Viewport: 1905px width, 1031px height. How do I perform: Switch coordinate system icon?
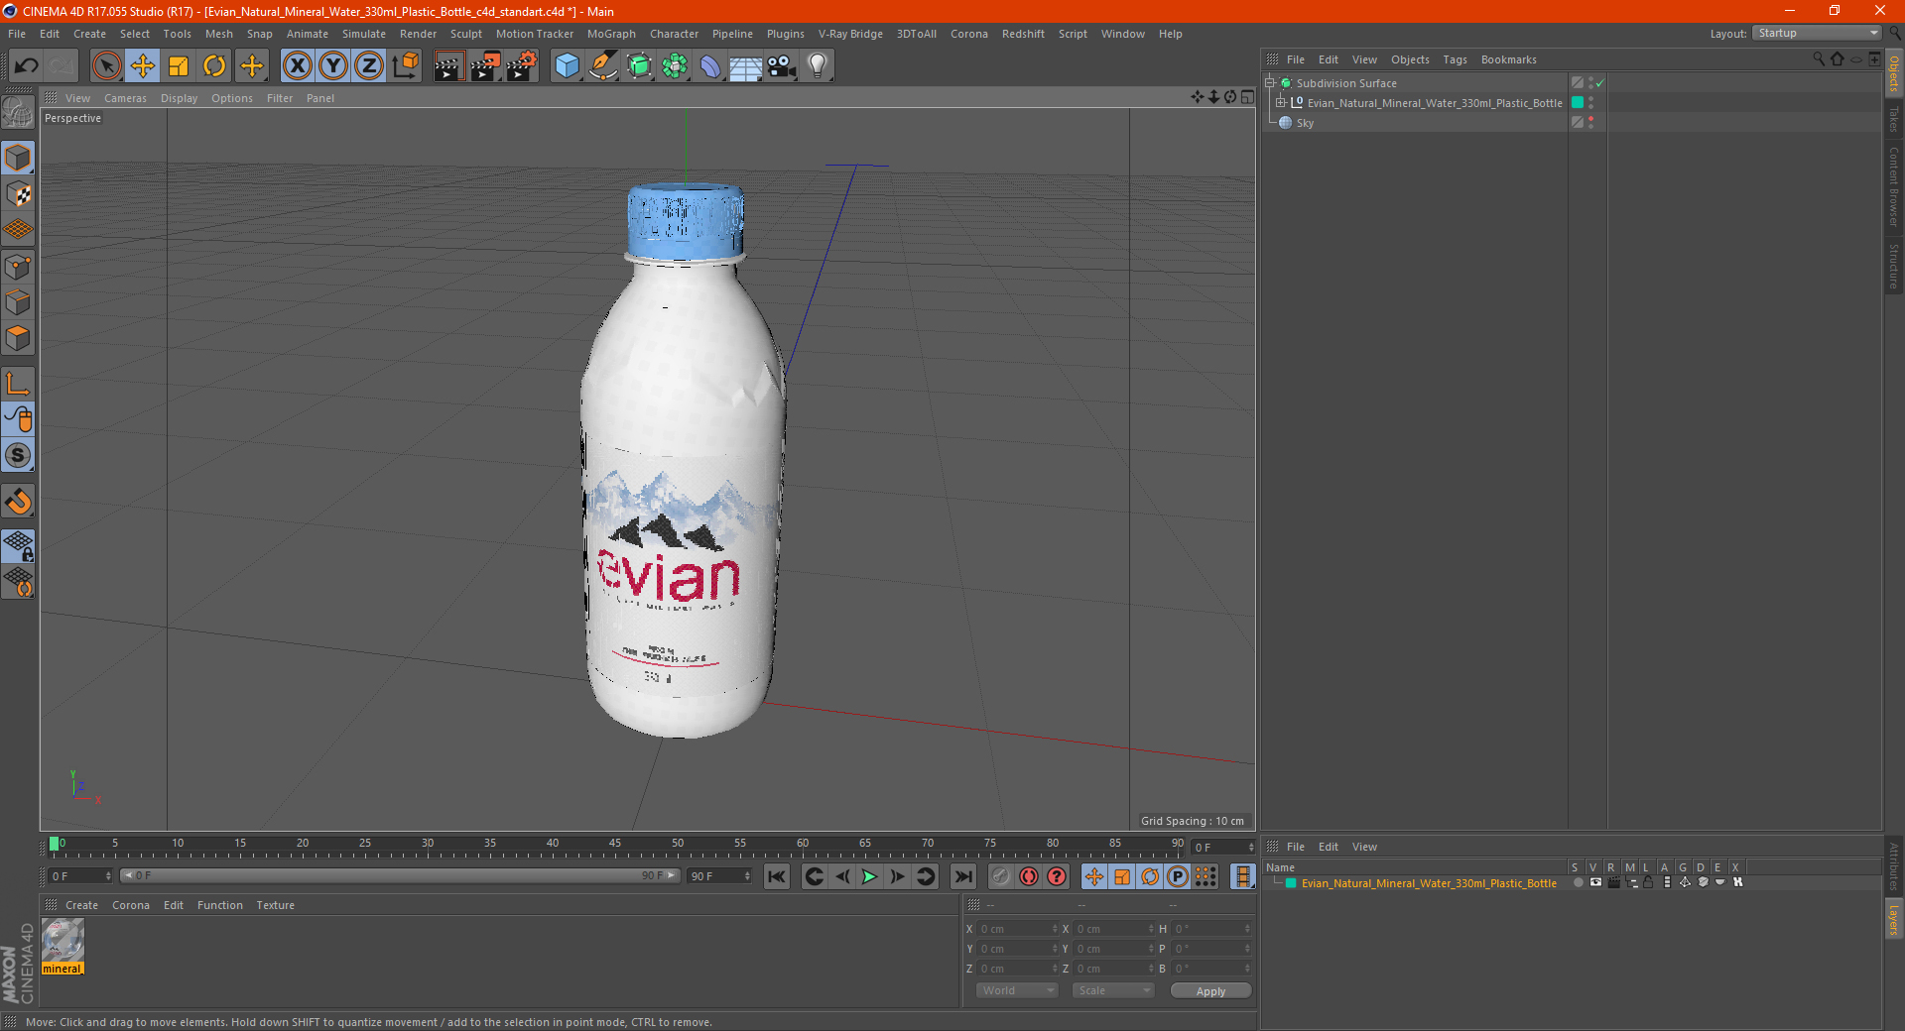[405, 66]
